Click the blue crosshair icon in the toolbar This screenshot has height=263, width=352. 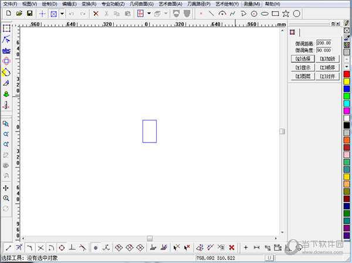(x=42, y=14)
